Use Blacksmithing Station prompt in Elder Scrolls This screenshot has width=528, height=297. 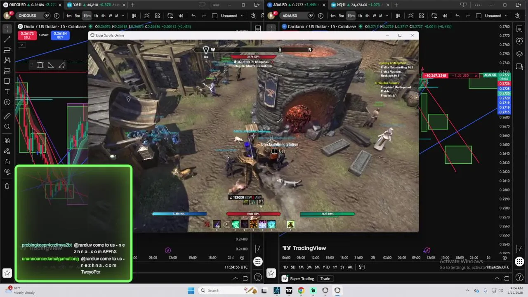(278, 151)
